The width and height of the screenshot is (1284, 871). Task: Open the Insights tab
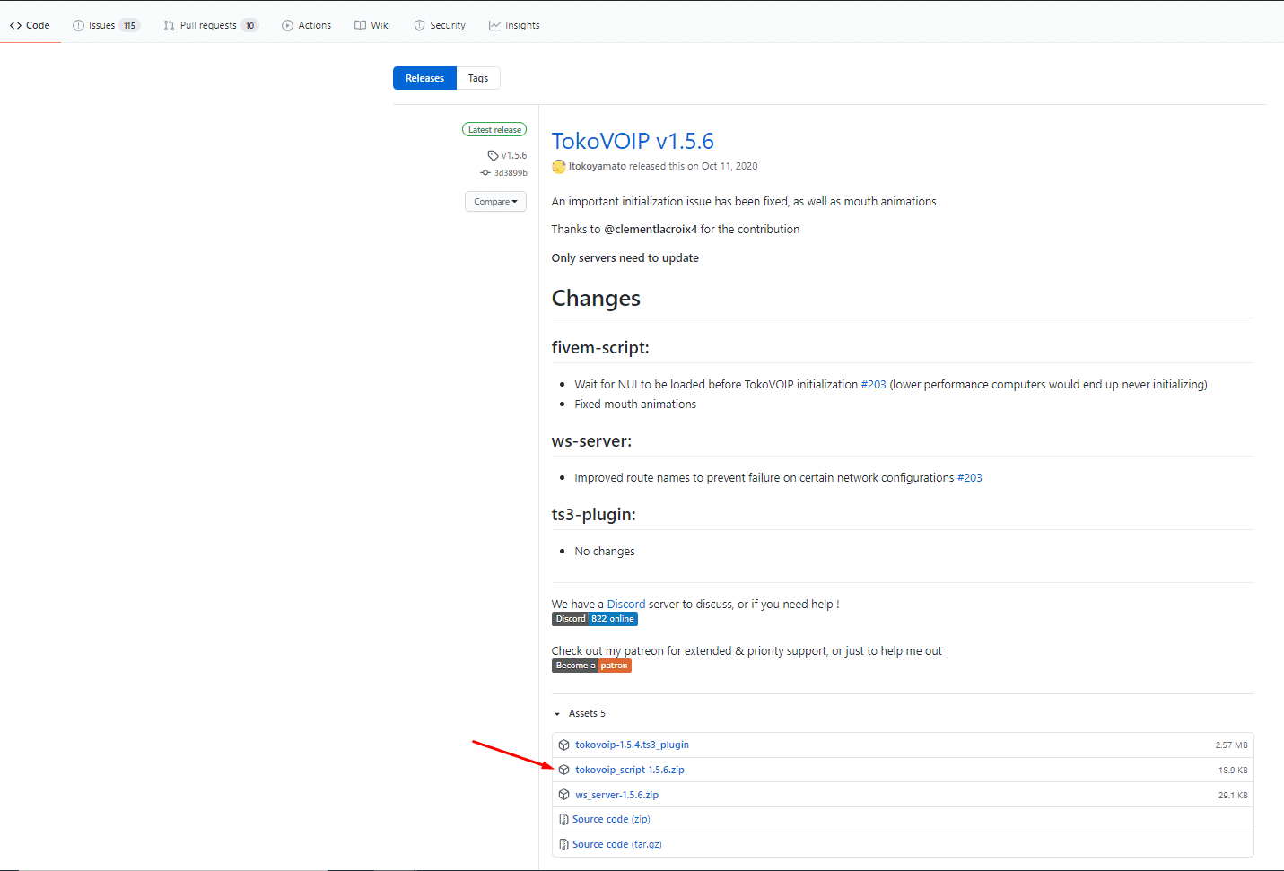[x=514, y=25]
